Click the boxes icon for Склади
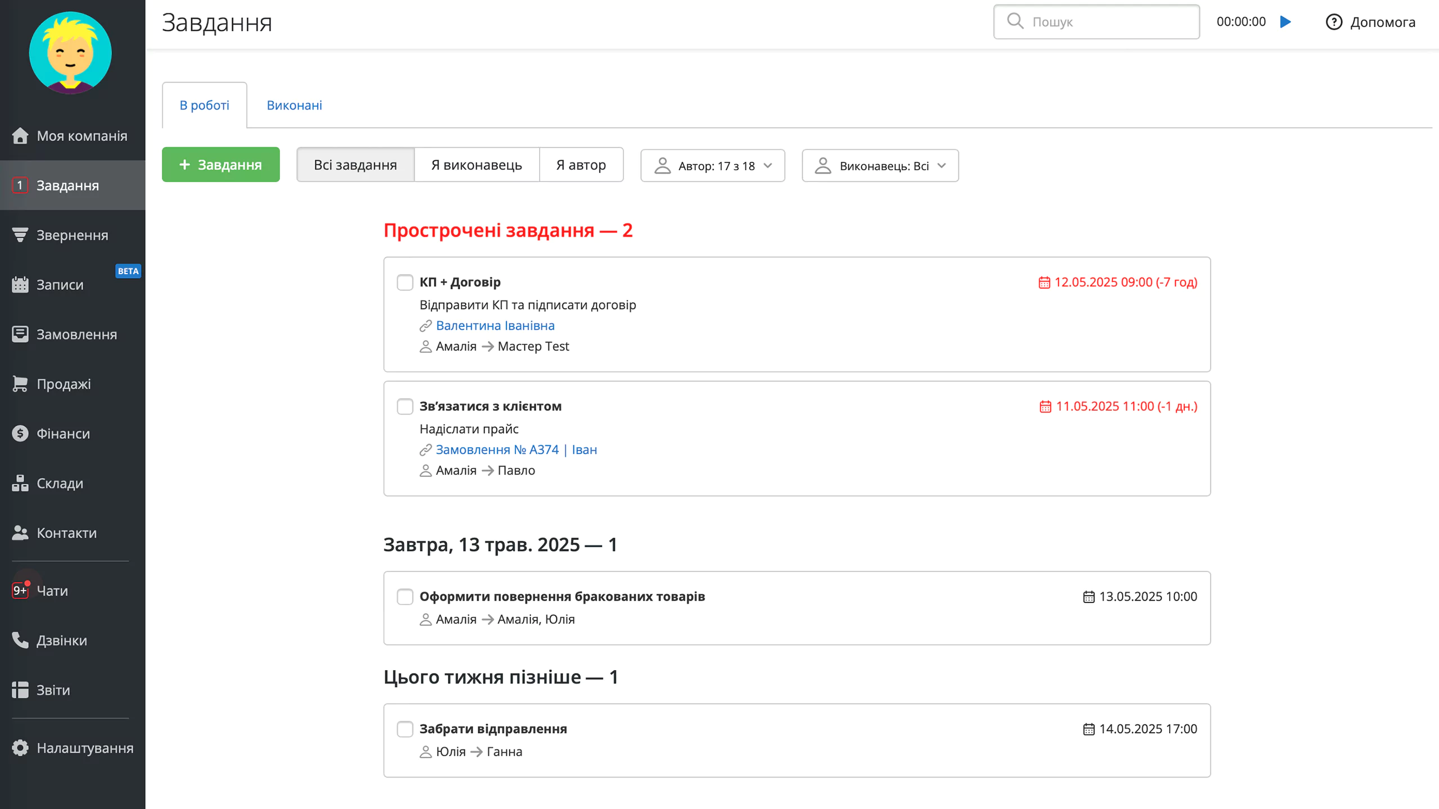This screenshot has width=1439, height=809. 20,483
